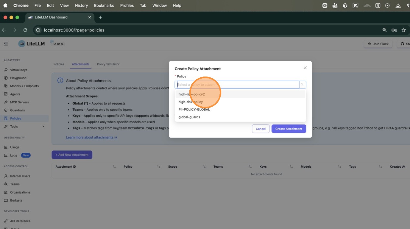Open the Teams page

pyautogui.click(x=15, y=184)
